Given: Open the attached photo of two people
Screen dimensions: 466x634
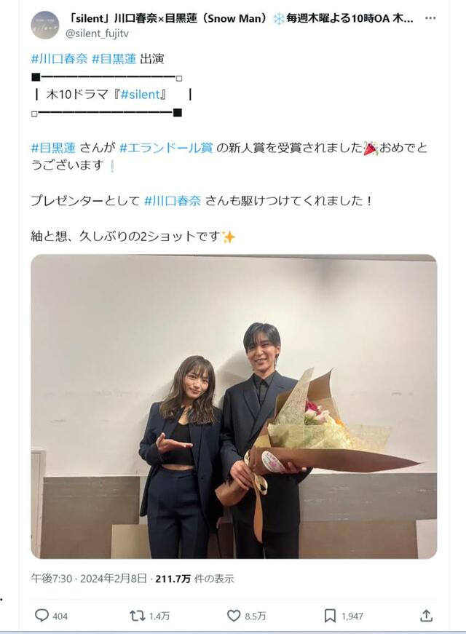Looking at the screenshot, I should point(234,406).
